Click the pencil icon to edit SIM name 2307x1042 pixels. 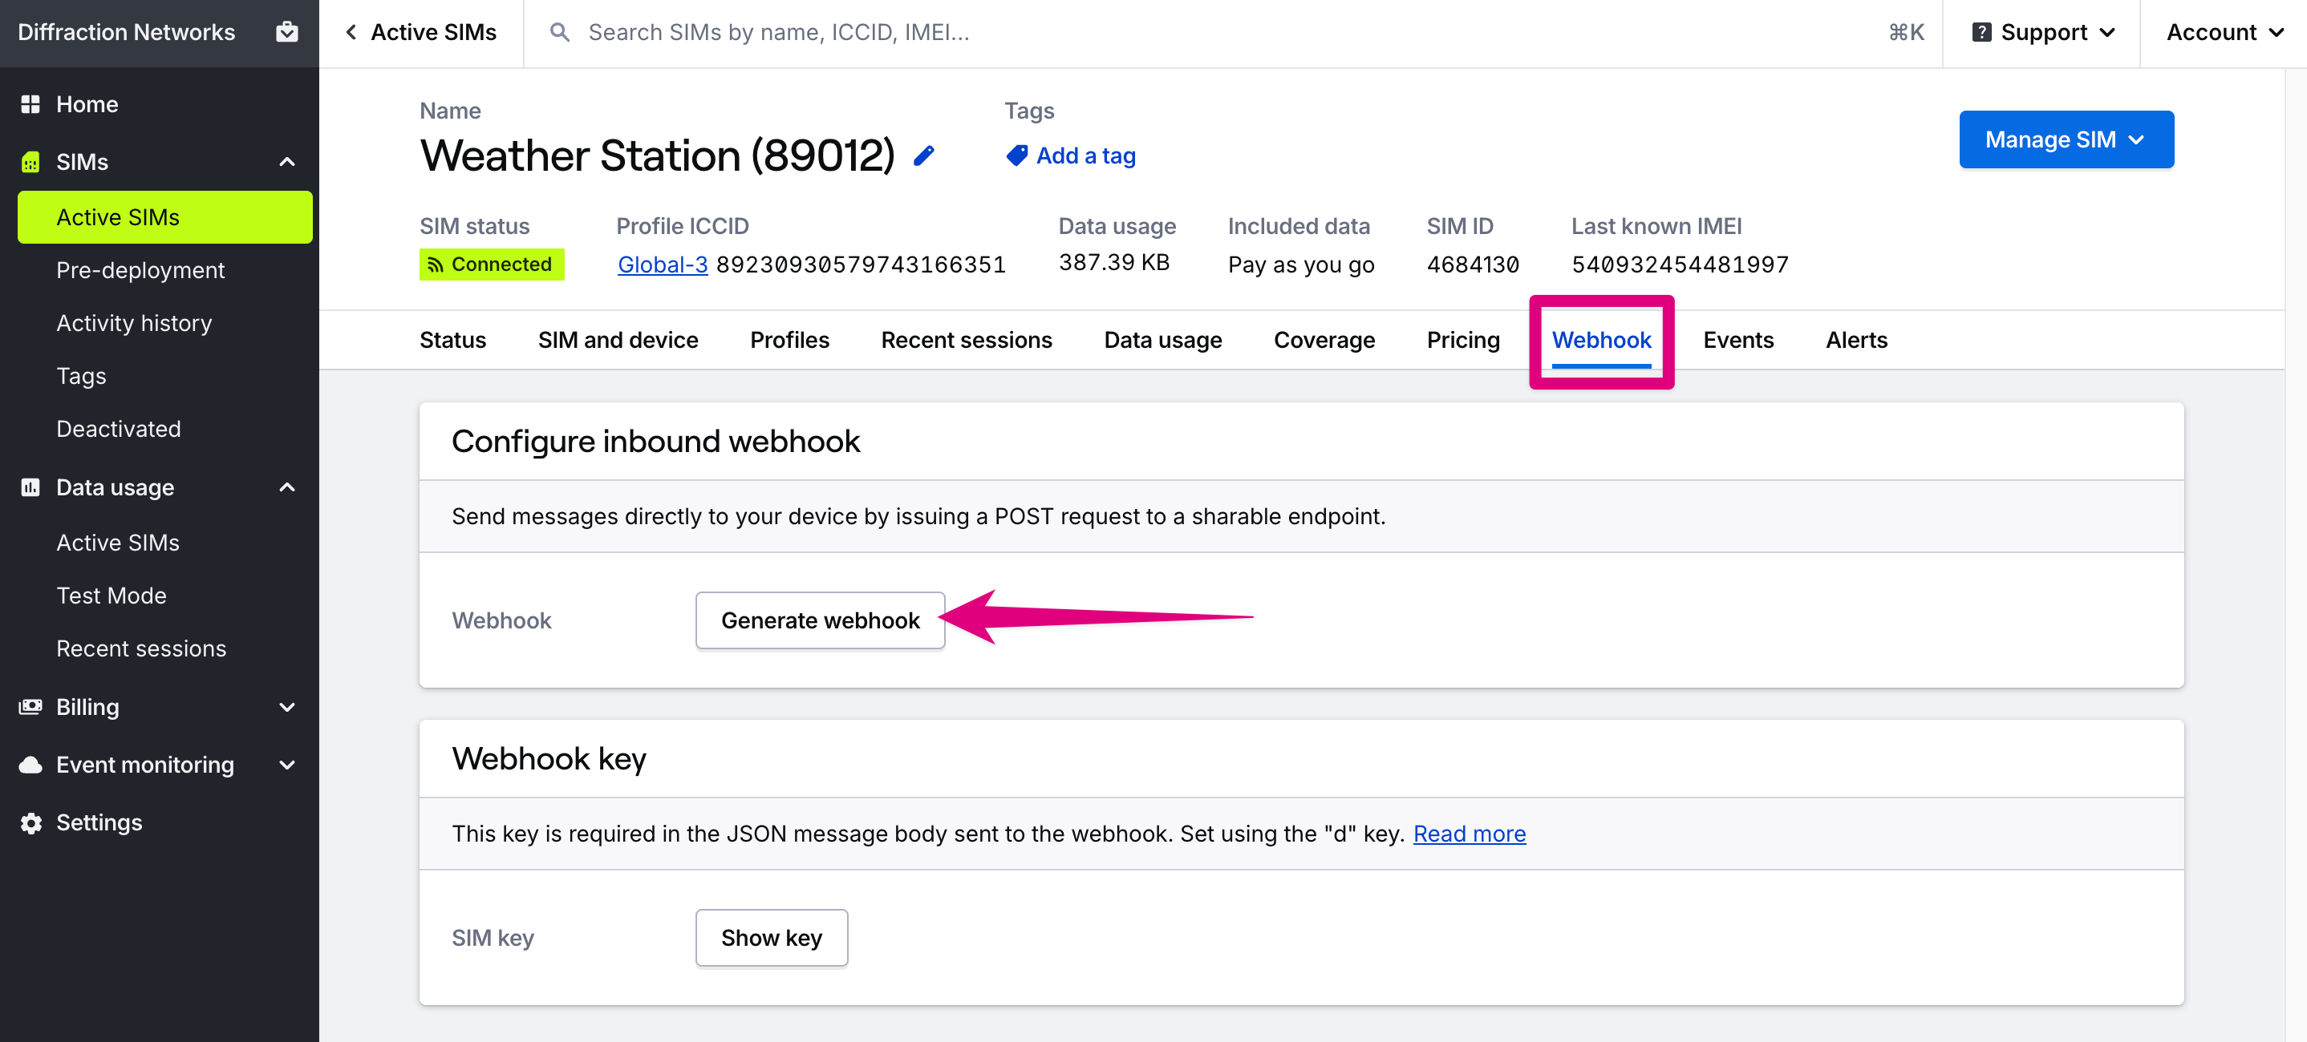923,155
